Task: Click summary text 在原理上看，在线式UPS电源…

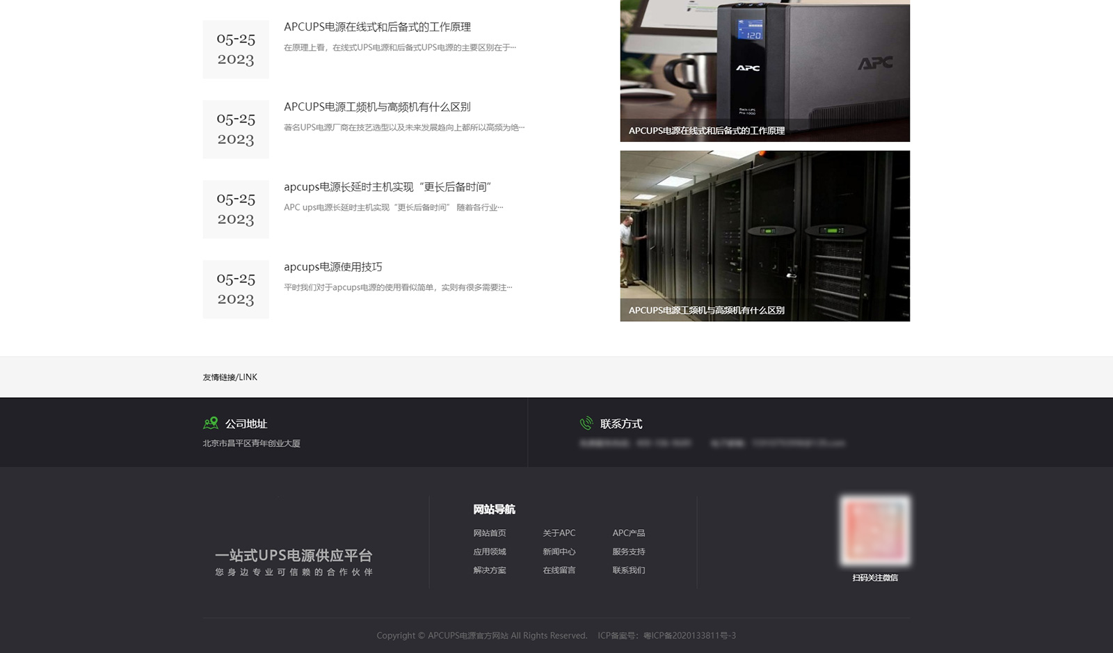Action: (400, 48)
